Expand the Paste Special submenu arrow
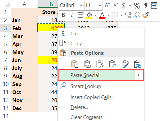This screenshot has width=160, height=121. pyautogui.click(x=139, y=75)
